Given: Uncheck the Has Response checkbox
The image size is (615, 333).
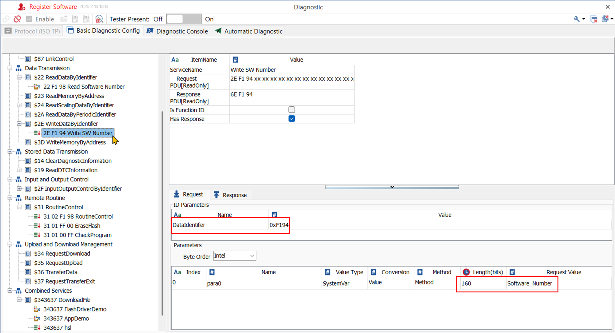Looking at the screenshot, I should (292, 119).
